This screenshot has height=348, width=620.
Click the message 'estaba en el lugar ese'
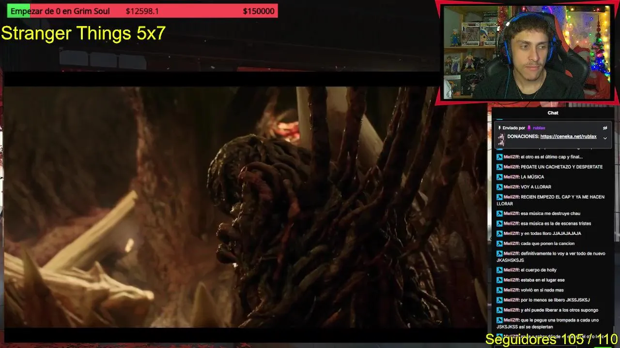coord(542,280)
